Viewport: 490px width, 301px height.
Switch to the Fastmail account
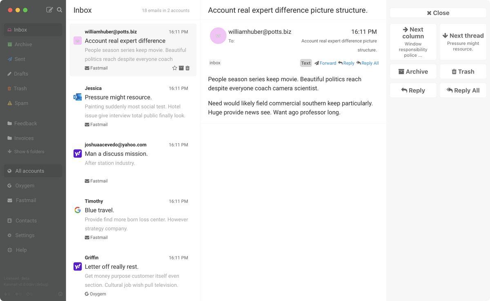click(26, 200)
